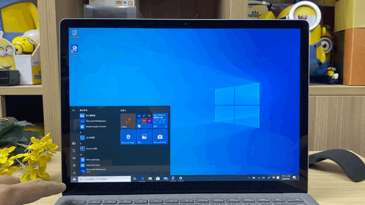Show hidden system tray icons
The image size is (365, 205).
click(249, 178)
